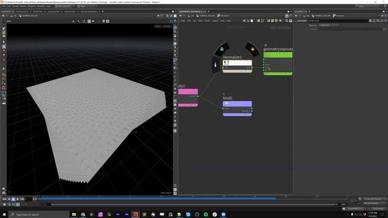Viewport: 388px width, 218px height.
Task: Click the keys and channels status button
Action: pyautogui.click(x=373, y=199)
